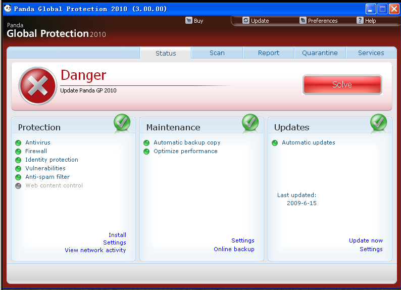The width and height of the screenshot is (401, 290).
Task: Click the green checkmark on Protection panel
Action: [122, 122]
